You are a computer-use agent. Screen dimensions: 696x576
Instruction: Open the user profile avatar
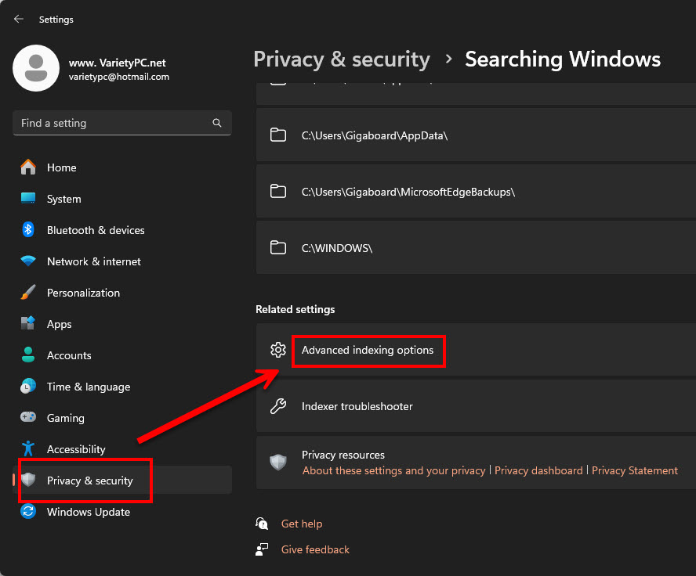(36, 68)
